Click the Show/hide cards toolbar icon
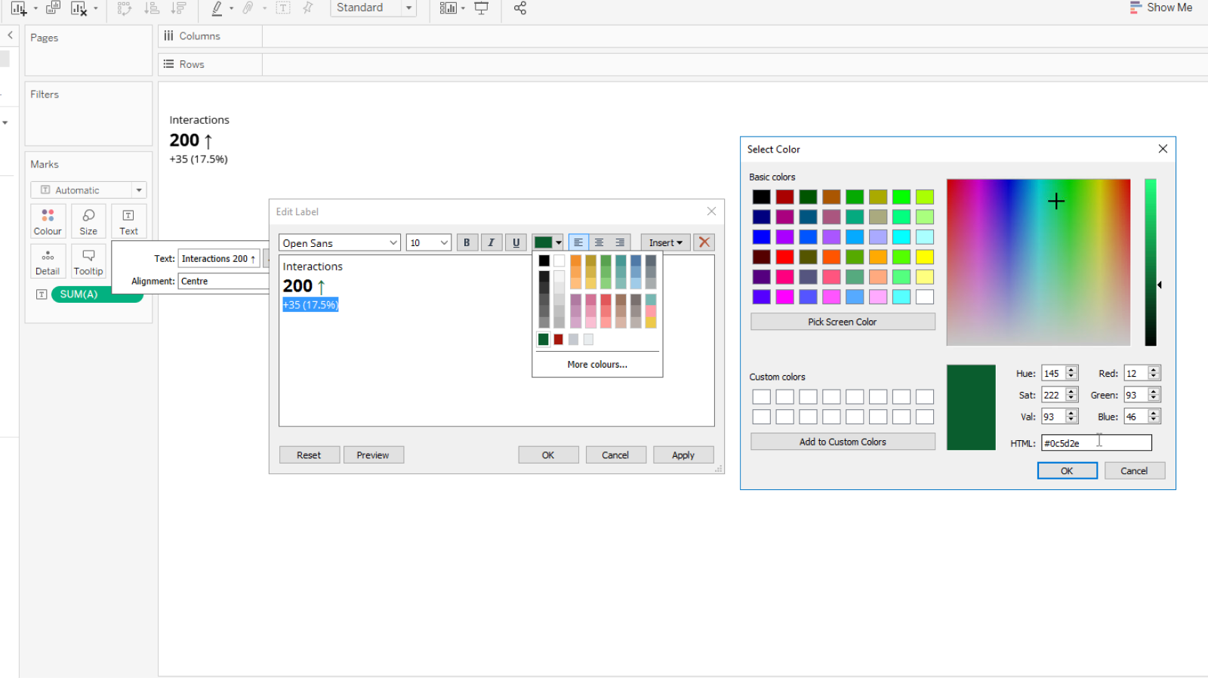The image size is (1208, 678). click(x=448, y=8)
